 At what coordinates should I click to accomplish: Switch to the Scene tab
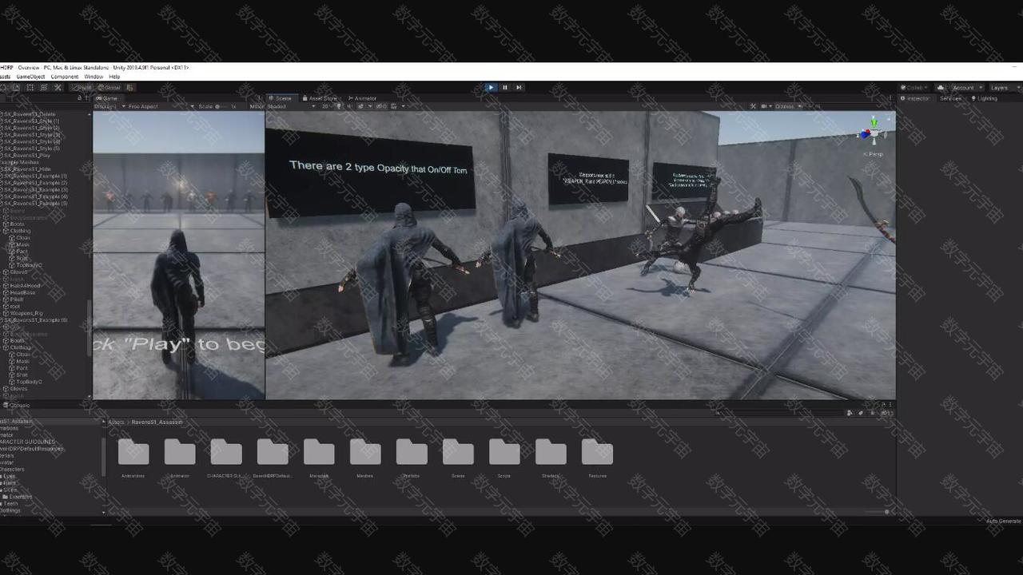tap(280, 98)
